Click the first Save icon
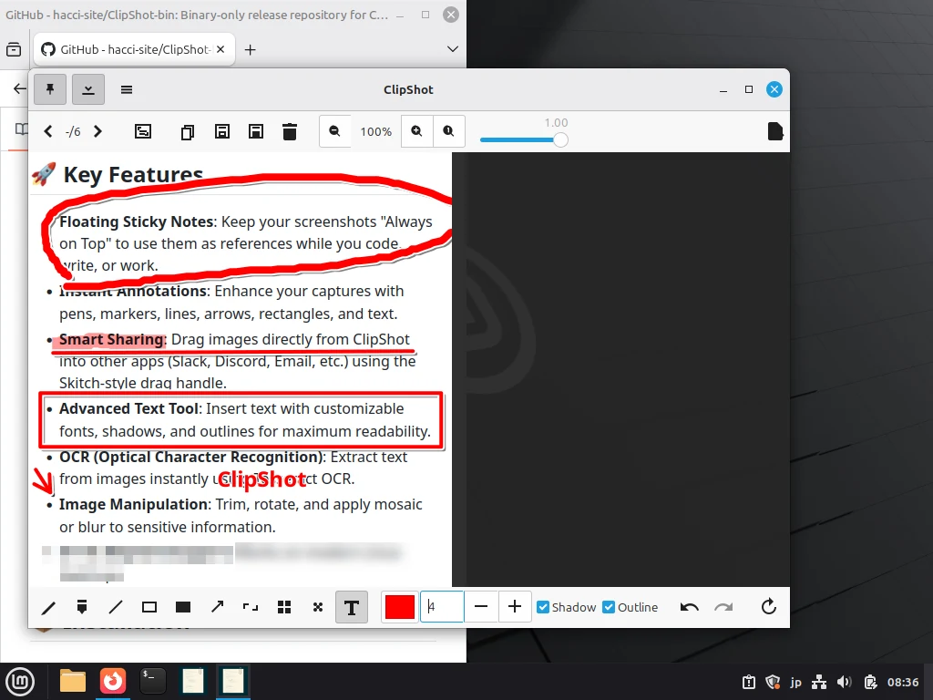The width and height of the screenshot is (933, 700). click(x=222, y=131)
